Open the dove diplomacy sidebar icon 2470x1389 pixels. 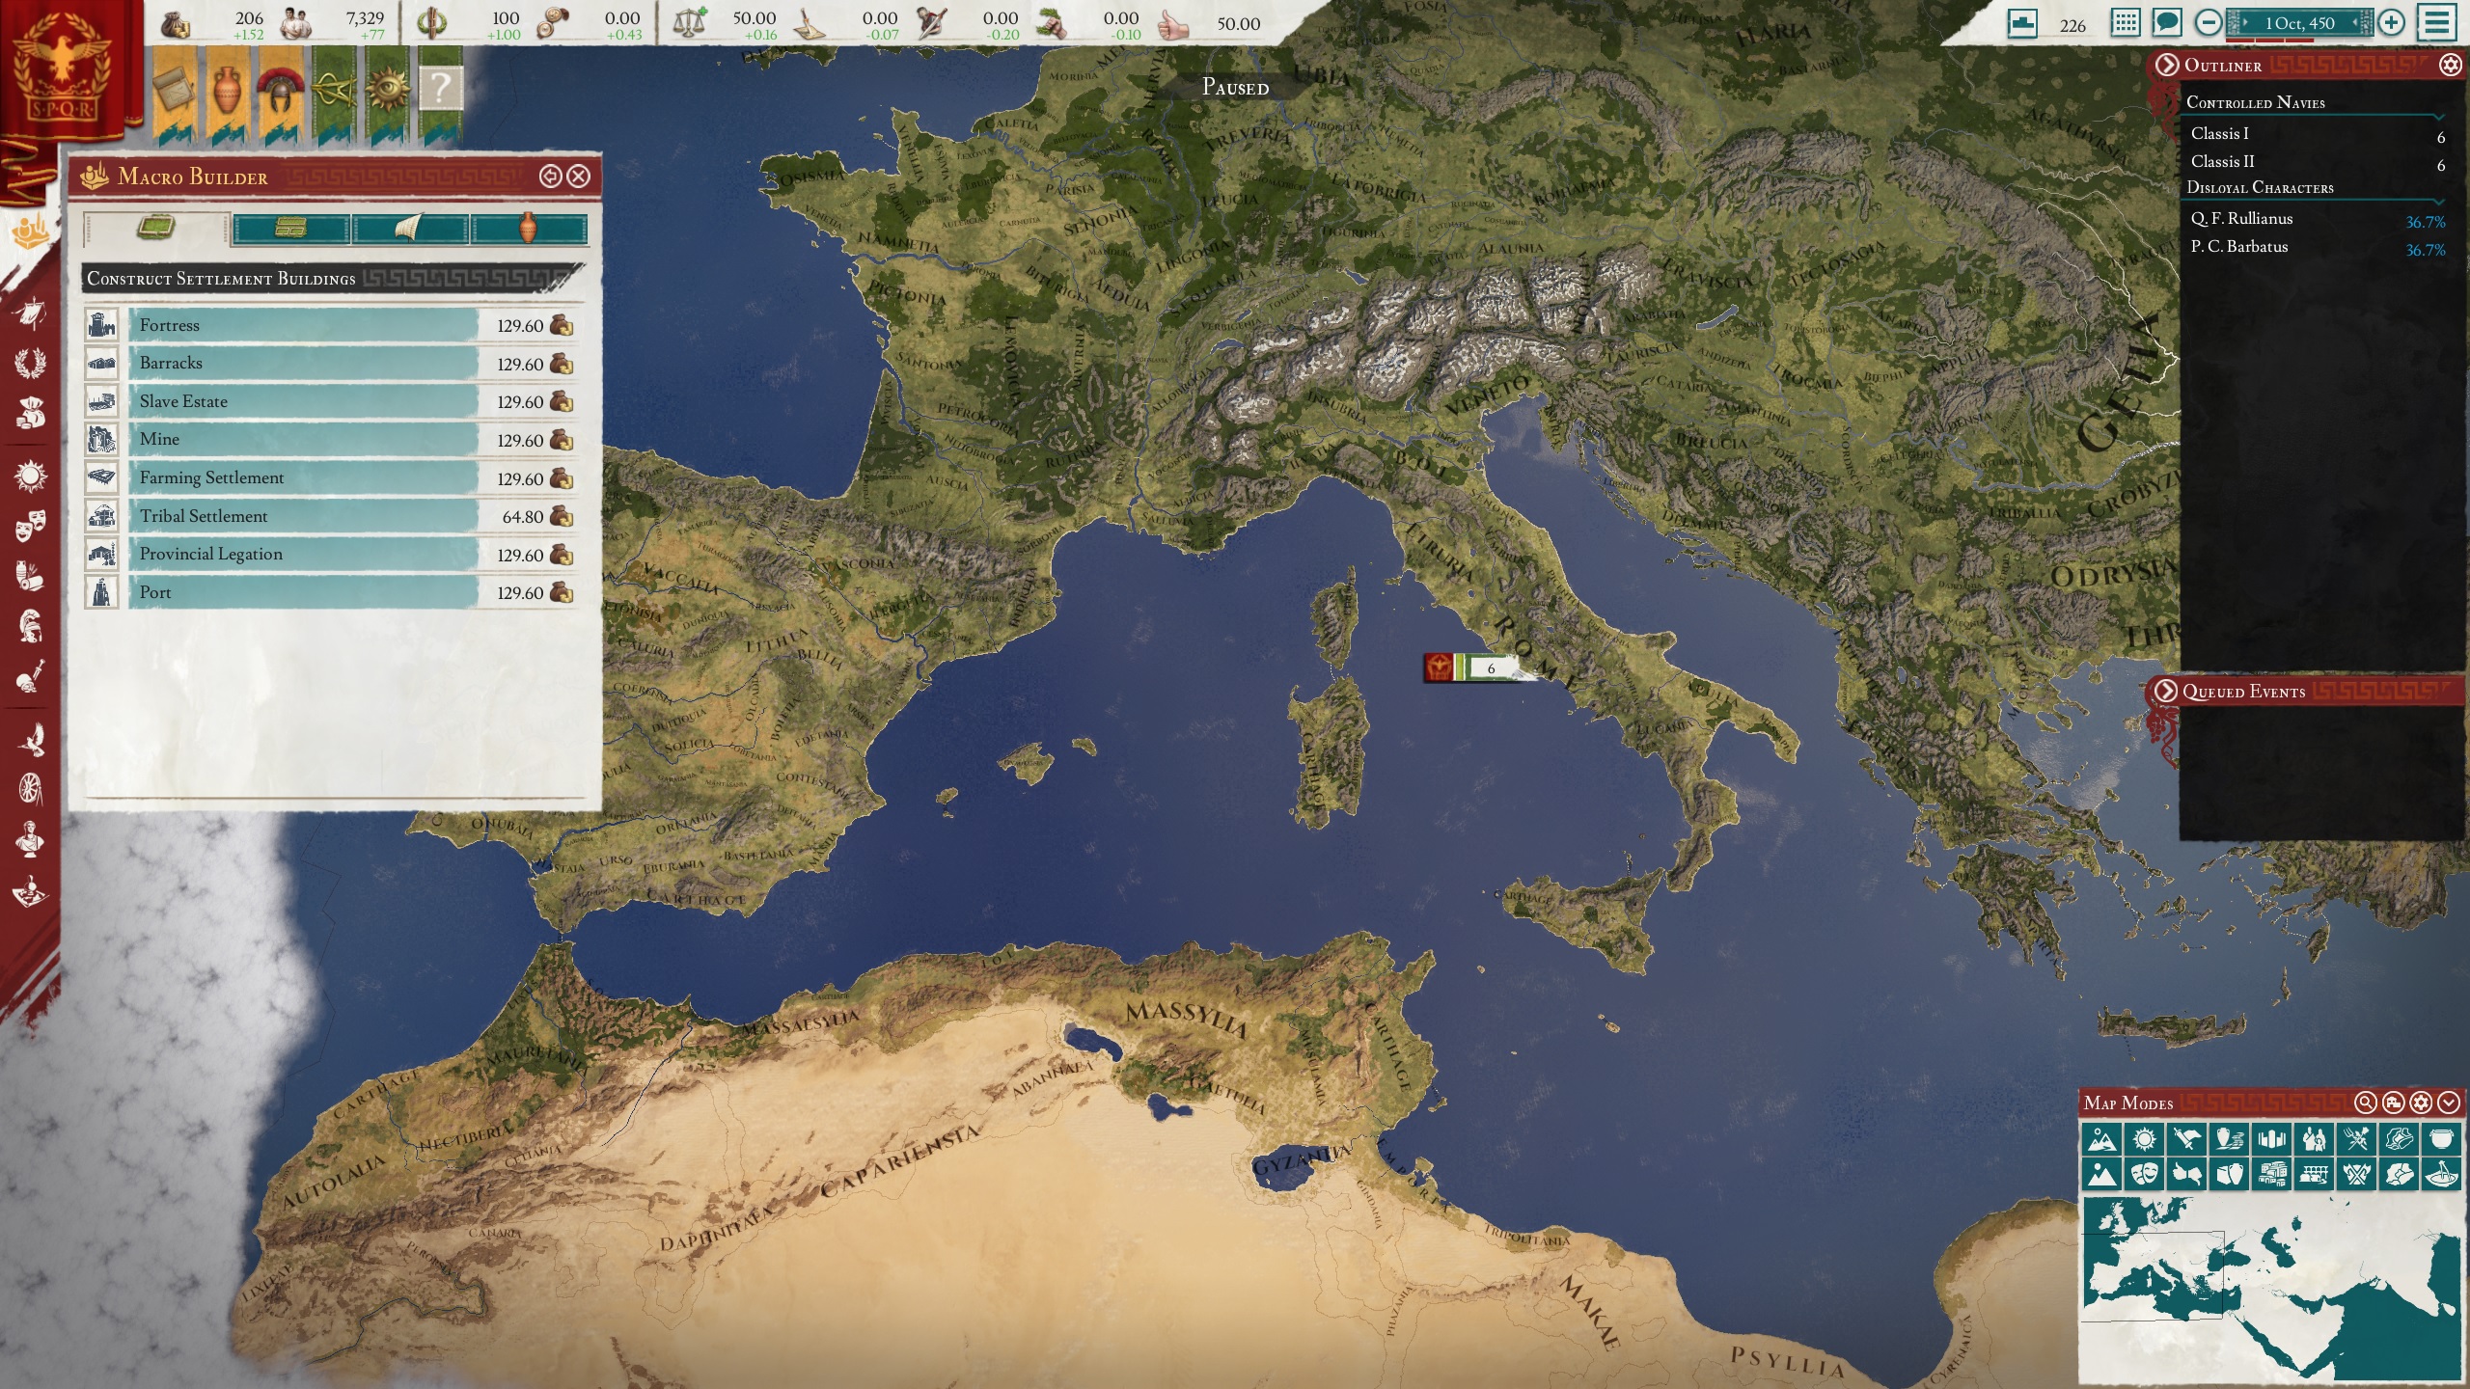(31, 739)
